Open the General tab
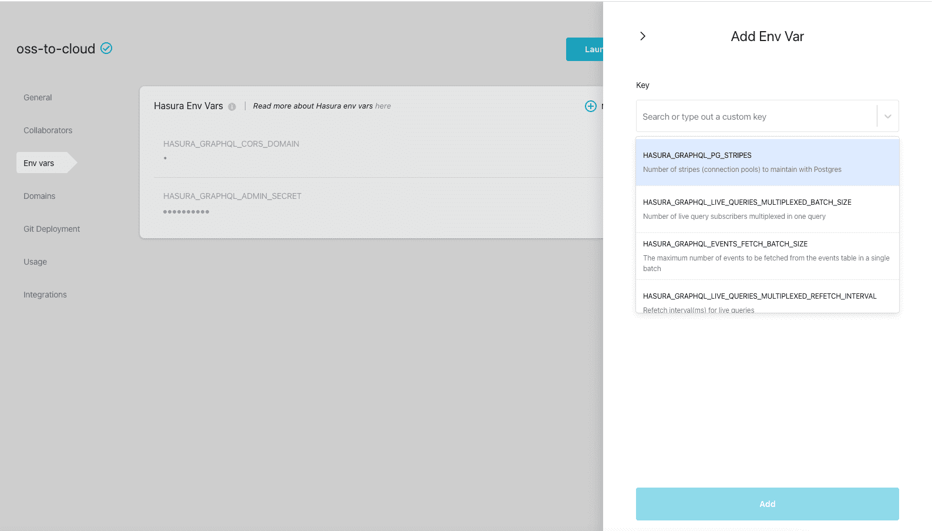The width and height of the screenshot is (932, 531). pos(38,97)
